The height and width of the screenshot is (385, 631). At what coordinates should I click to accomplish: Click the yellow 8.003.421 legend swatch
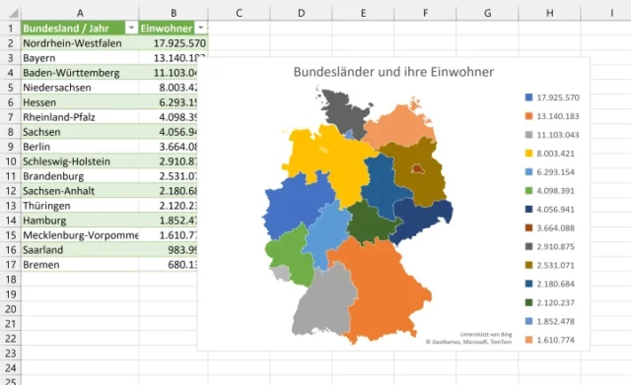528,154
